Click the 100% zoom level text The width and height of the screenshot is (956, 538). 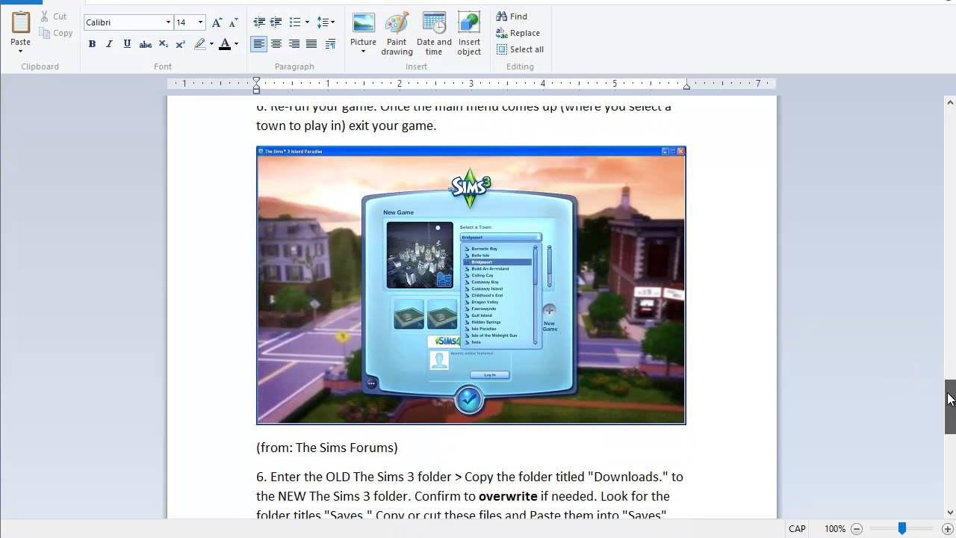835,528
